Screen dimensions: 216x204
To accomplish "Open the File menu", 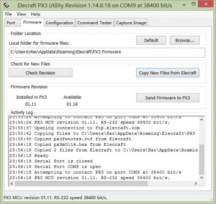I will click(x=9, y=14).
